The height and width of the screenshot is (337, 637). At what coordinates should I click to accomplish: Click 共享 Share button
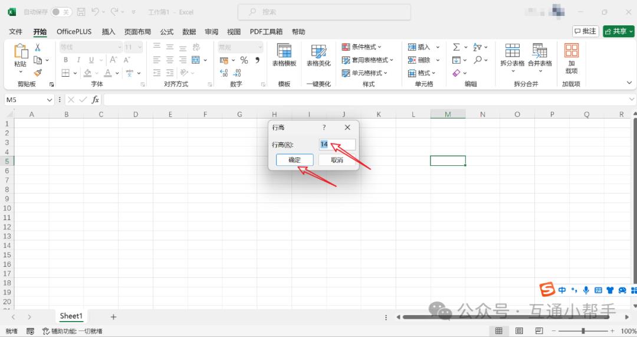click(619, 31)
